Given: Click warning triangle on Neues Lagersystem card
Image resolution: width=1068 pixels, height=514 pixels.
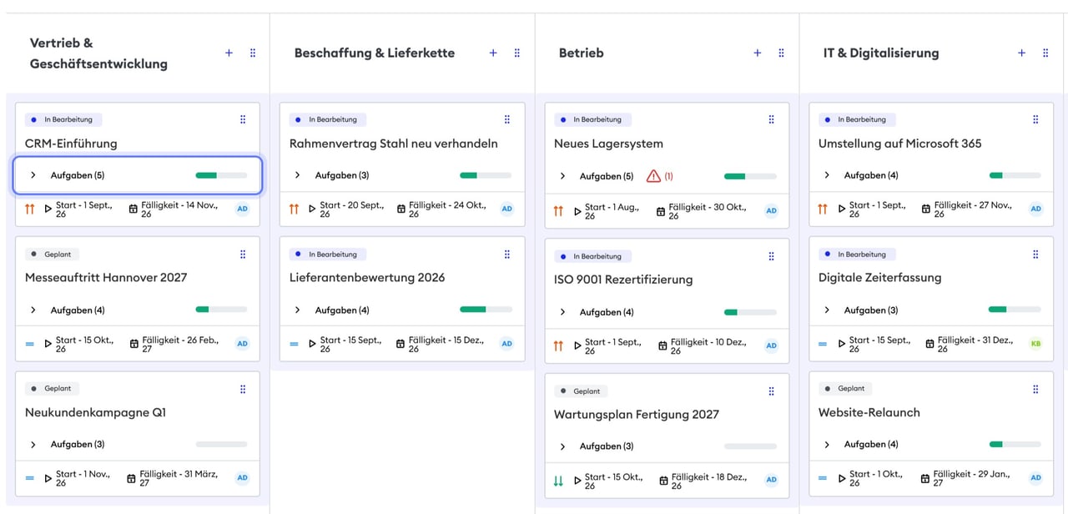Looking at the screenshot, I should click(654, 176).
